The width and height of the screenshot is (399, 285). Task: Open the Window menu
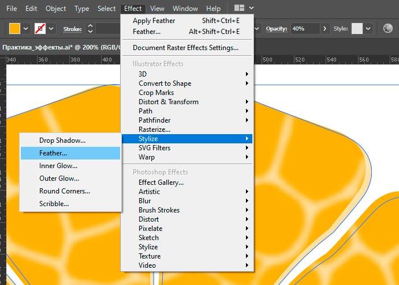click(185, 9)
